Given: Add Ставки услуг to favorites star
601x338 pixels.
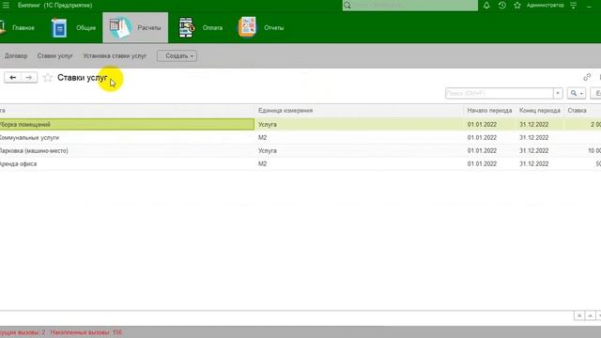Looking at the screenshot, I should pyautogui.click(x=48, y=78).
